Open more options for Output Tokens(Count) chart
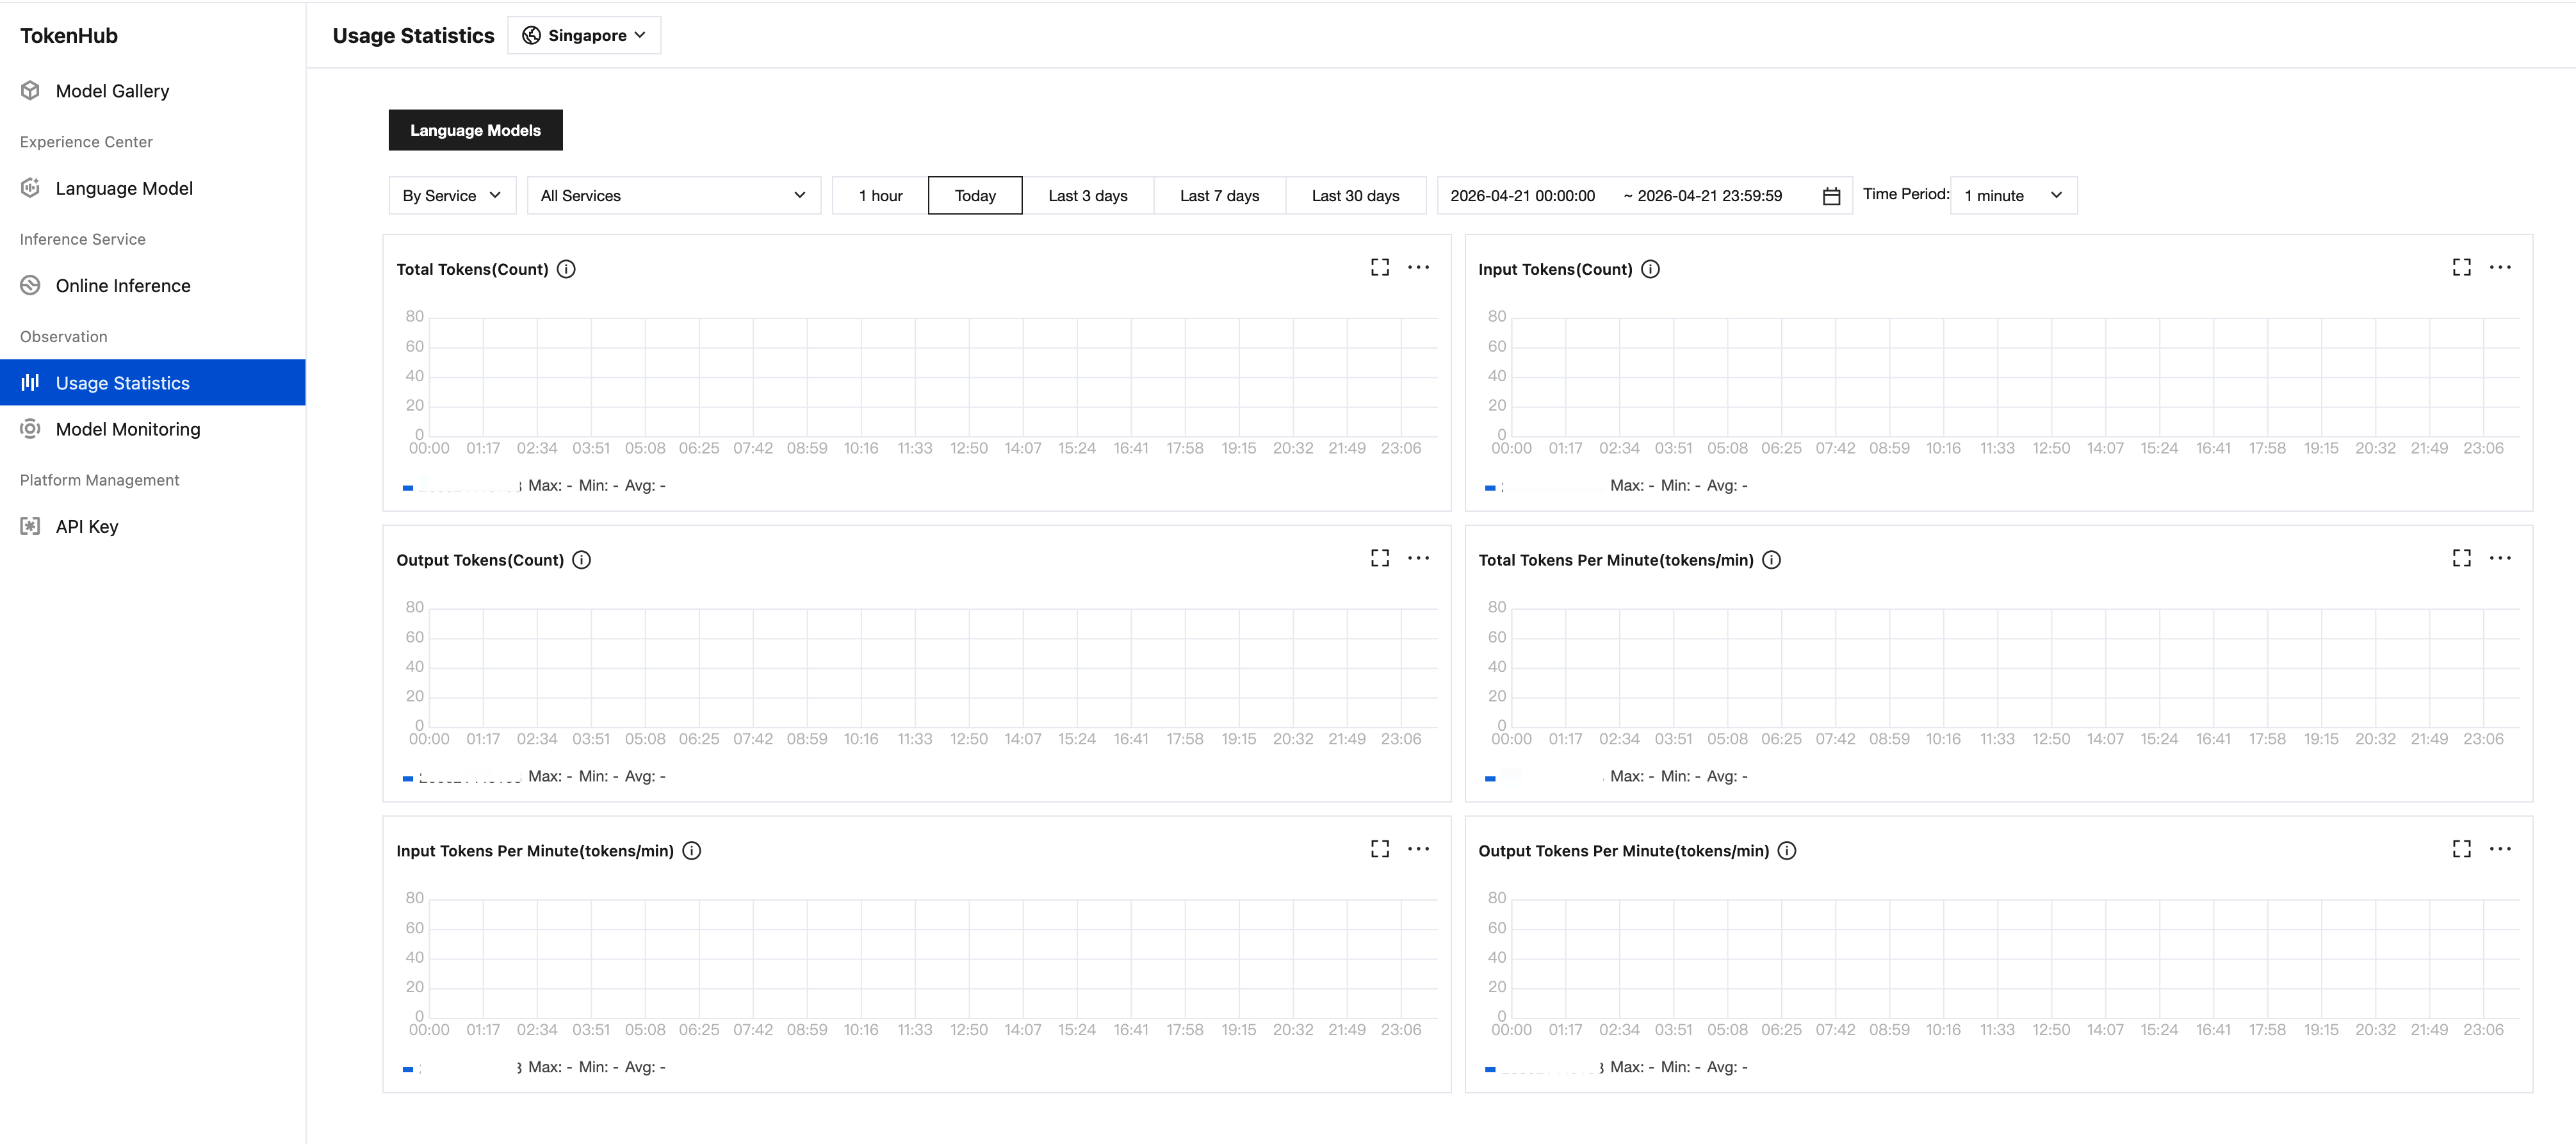2576x1144 pixels. click(x=1418, y=558)
